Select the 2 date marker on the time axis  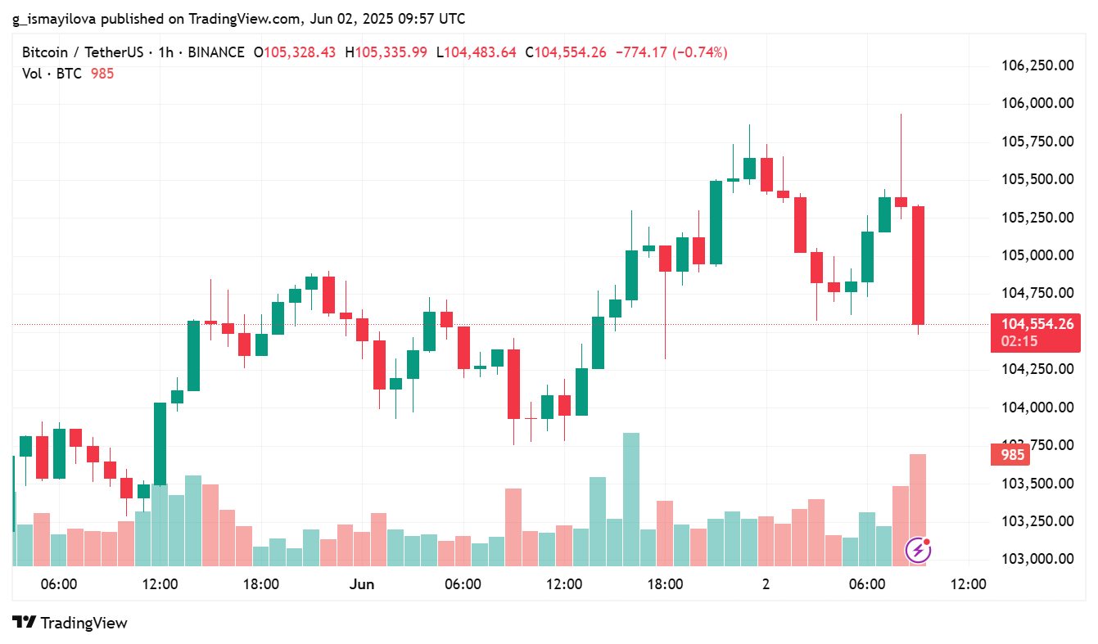click(766, 584)
